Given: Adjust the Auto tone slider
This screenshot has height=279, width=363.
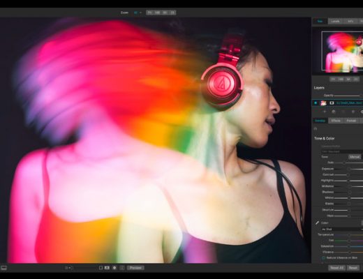Looking at the screenshot, I should click(x=349, y=163).
